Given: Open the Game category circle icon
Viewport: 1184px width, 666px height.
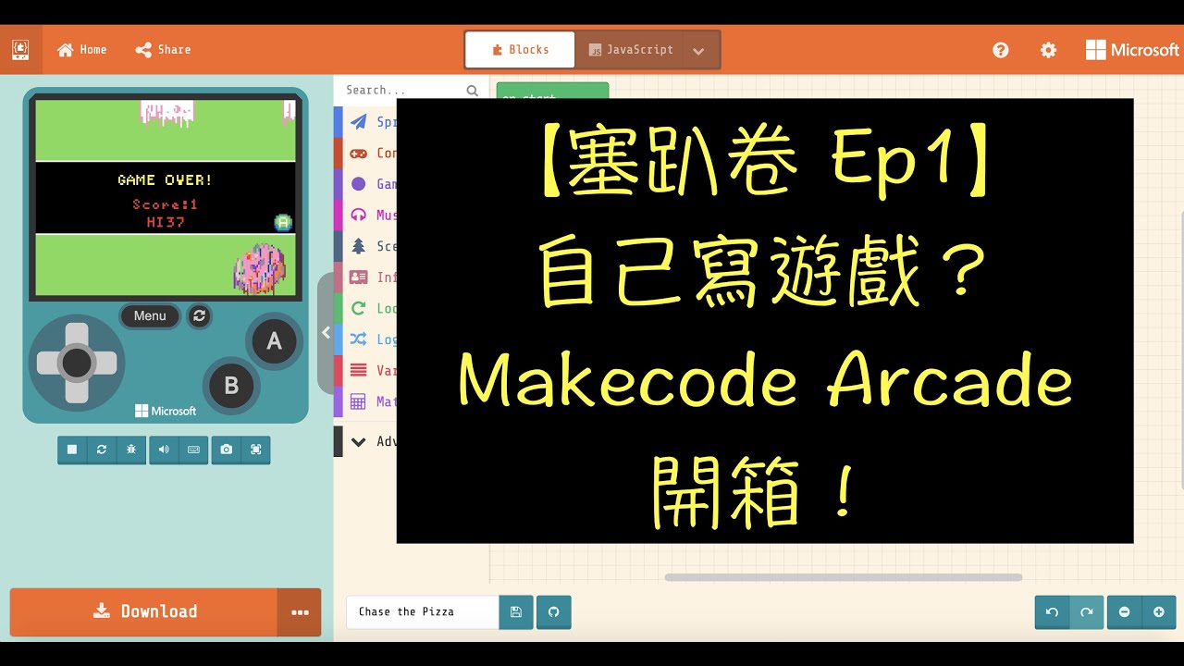Looking at the screenshot, I should (359, 184).
